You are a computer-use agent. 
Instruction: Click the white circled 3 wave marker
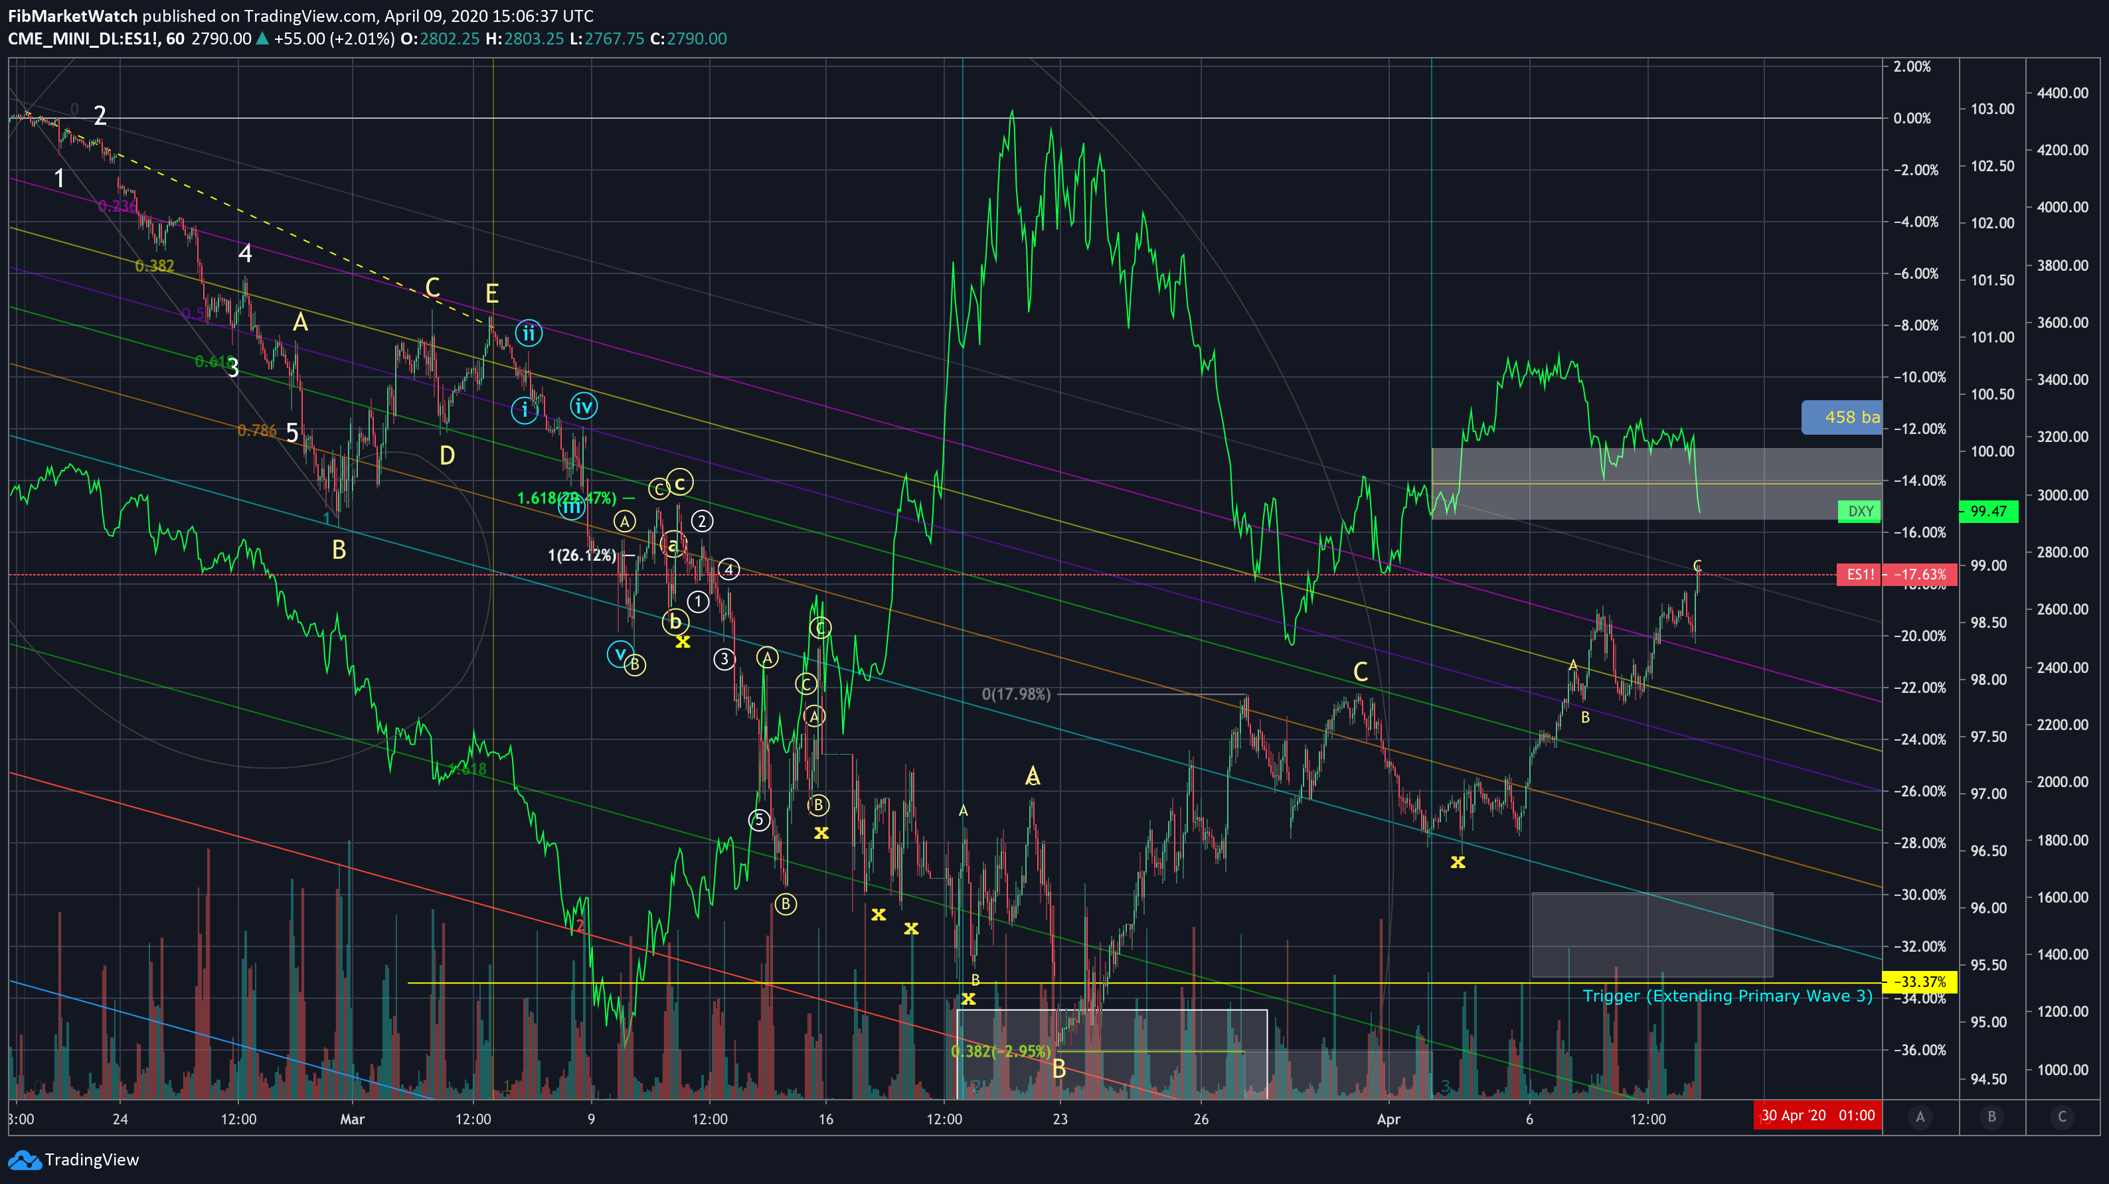724,658
